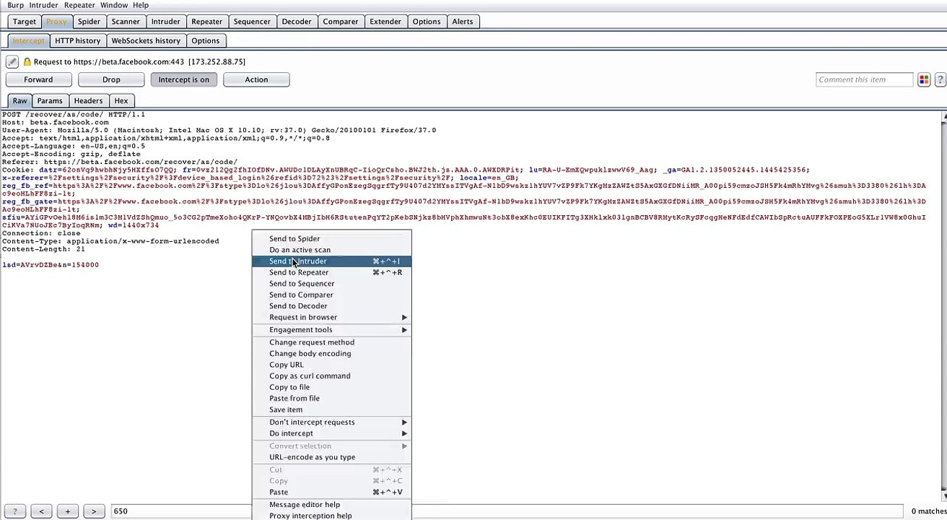The height and width of the screenshot is (520, 947).
Task: Open the Repeater tab
Action: 207,22
